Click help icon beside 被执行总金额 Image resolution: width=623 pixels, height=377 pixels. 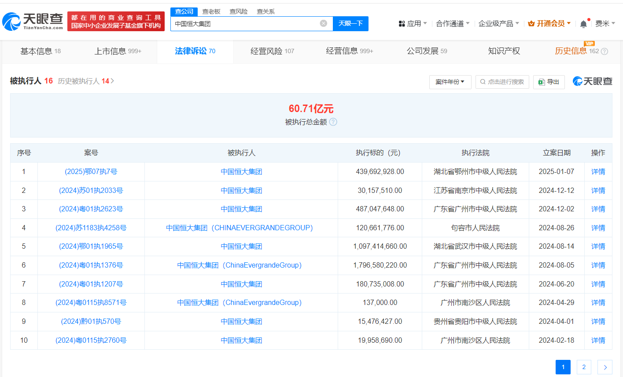pyautogui.click(x=333, y=122)
